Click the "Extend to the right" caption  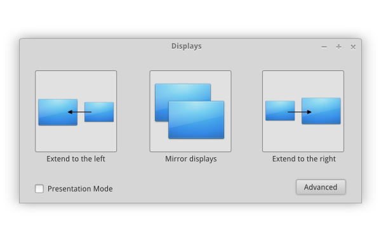click(304, 159)
